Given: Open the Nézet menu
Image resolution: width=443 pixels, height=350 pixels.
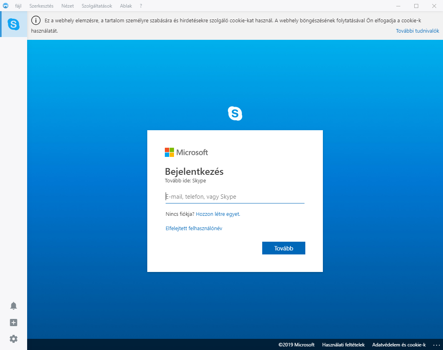Looking at the screenshot, I should pyautogui.click(x=67, y=6).
